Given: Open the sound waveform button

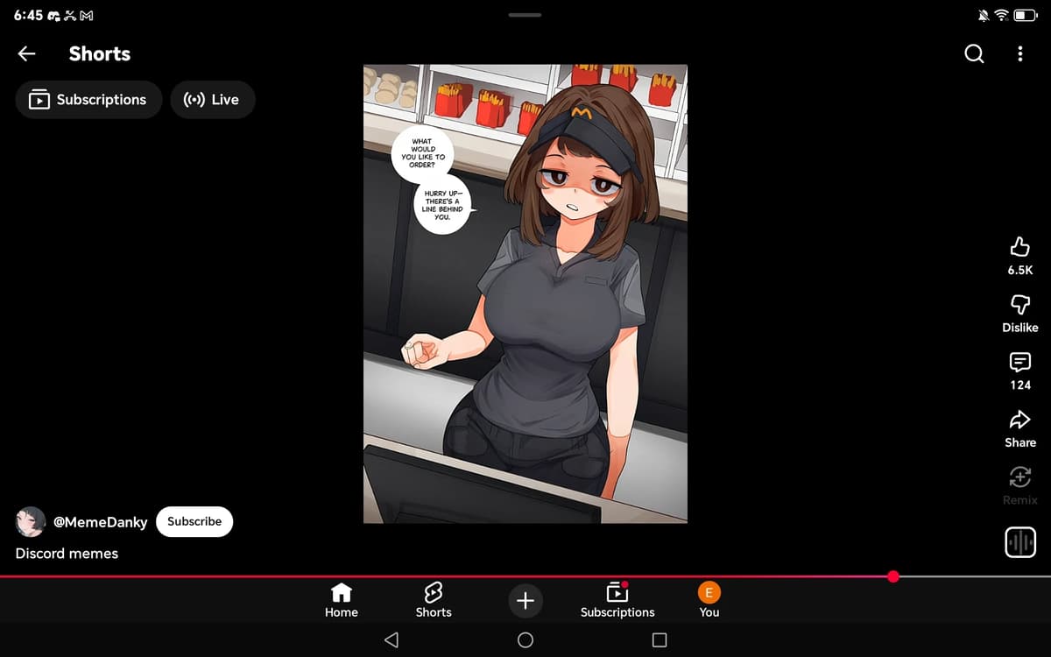Looking at the screenshot, I should (x=1020, y=543).
